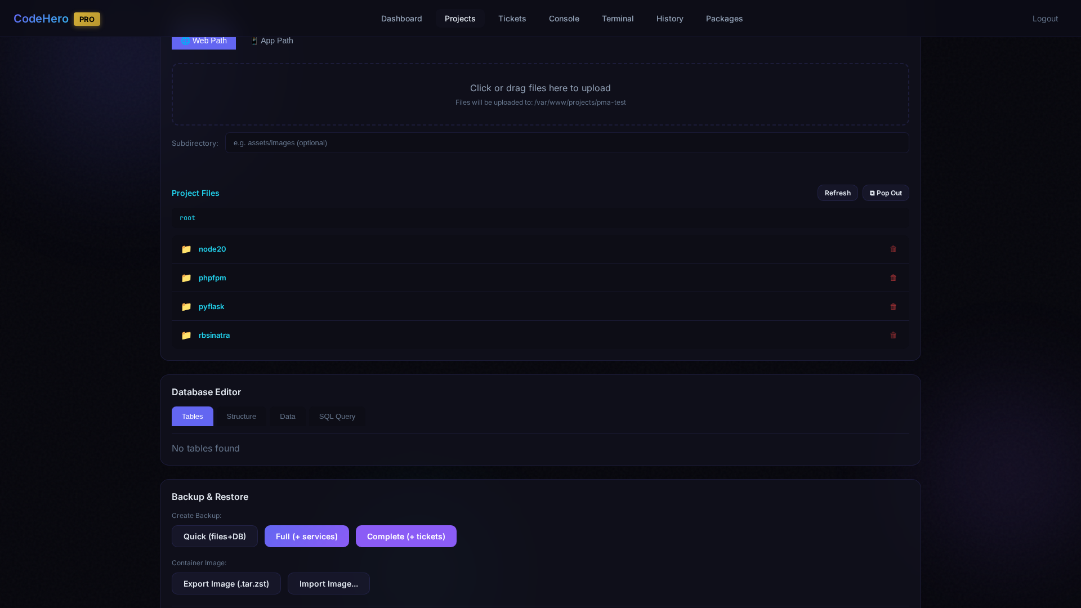The image size is (1081, 608).
Task: Switch to the App Path tab
Action: [272, 41]
